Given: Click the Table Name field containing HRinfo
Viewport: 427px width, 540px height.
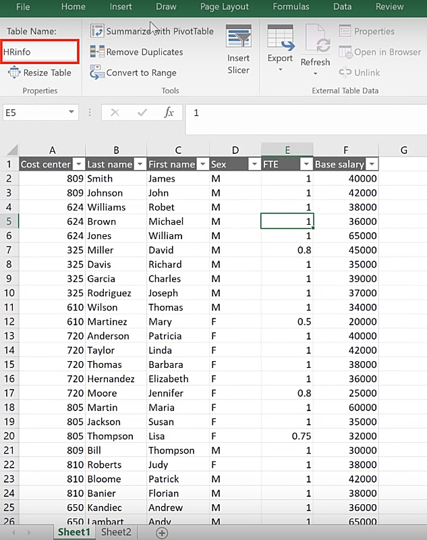Looking at the screenshot, I should [40, 52].
